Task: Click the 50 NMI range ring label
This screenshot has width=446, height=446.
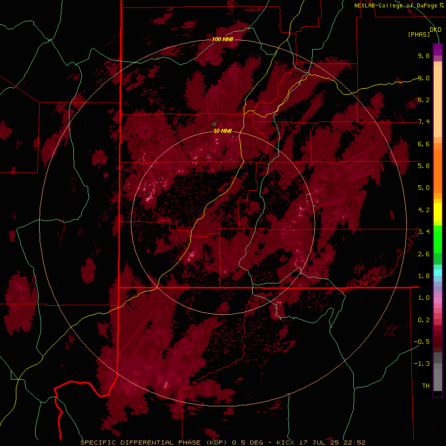Action: tap(223, 131)
